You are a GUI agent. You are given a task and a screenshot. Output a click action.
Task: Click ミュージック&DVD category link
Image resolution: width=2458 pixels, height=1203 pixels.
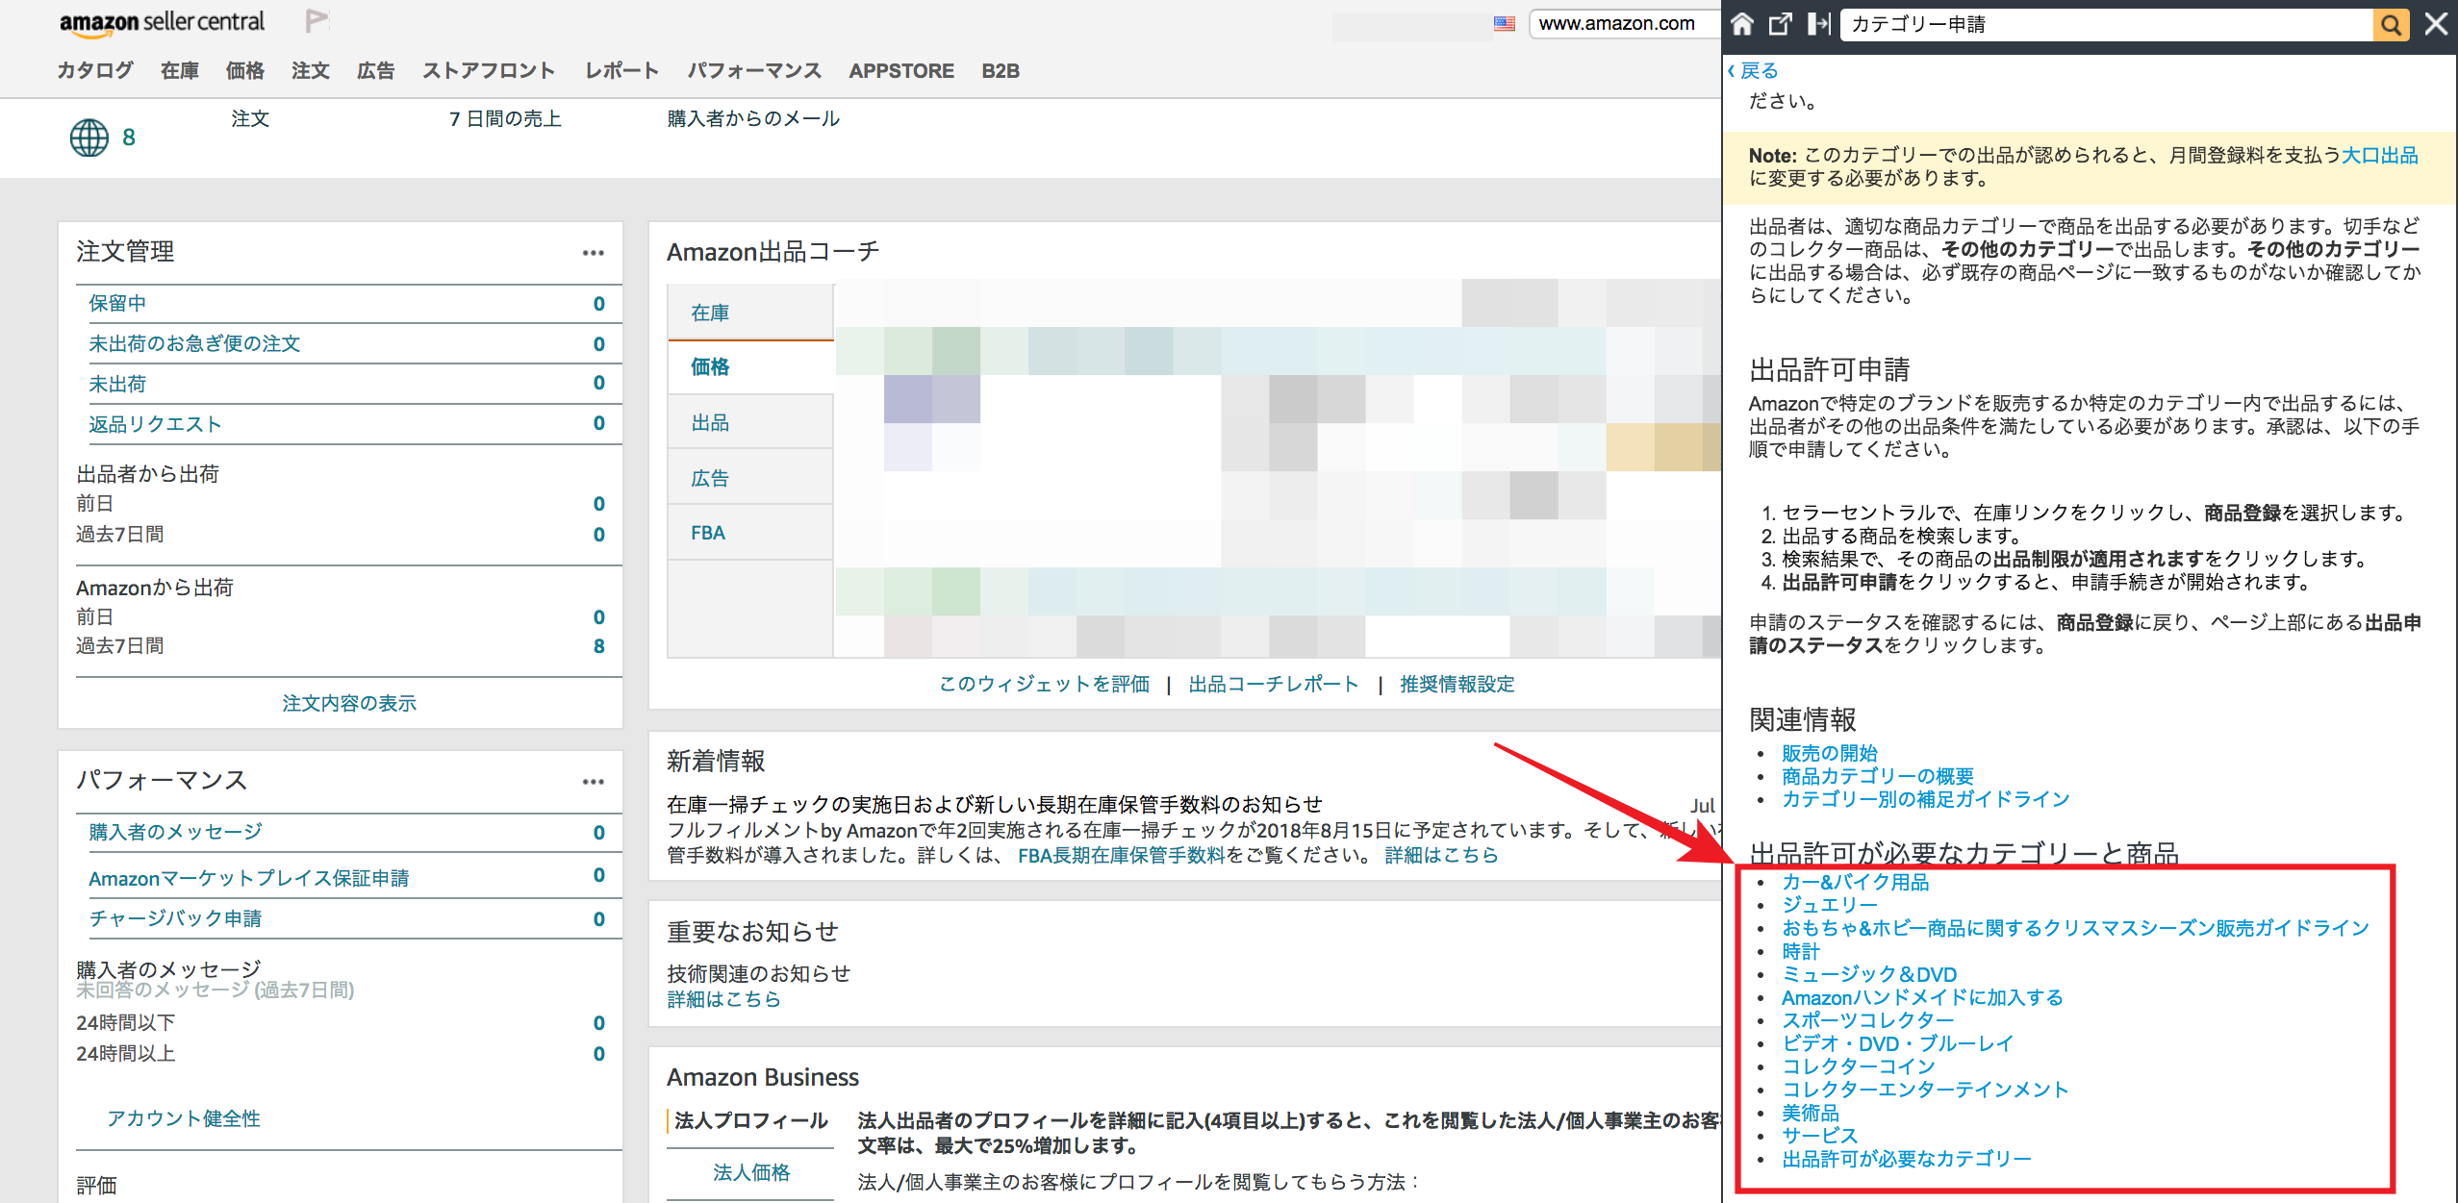coord(1869,974)
